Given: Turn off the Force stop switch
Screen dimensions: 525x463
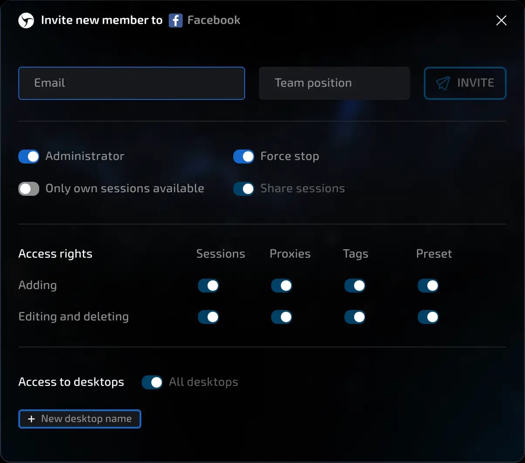Looking at the screenshot, I should coord(244,157).
